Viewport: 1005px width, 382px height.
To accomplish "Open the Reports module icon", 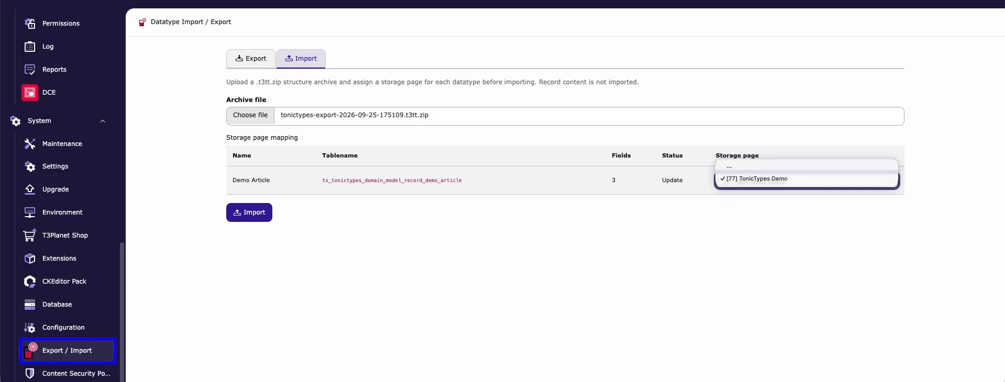I will tap(30, 70).
